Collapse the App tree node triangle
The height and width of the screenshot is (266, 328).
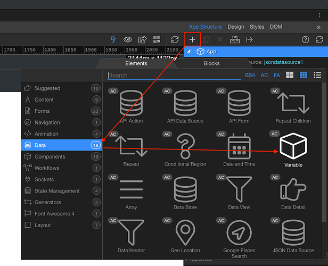pyautogui.click(x=189, y=51)
